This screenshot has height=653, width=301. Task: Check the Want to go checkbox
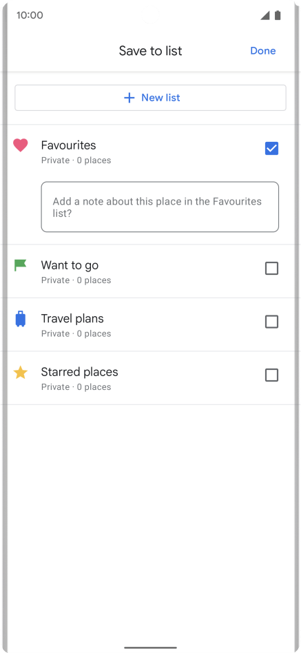(272, 268)
